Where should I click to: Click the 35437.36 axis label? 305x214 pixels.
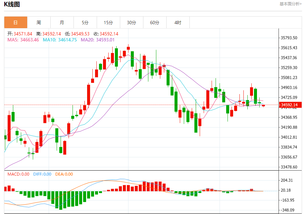click(289, 58)
